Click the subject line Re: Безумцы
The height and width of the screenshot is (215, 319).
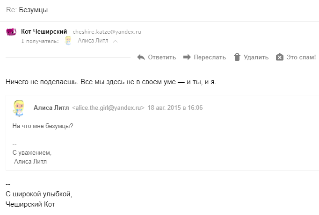pyautogui.click(x=27, y=10)
